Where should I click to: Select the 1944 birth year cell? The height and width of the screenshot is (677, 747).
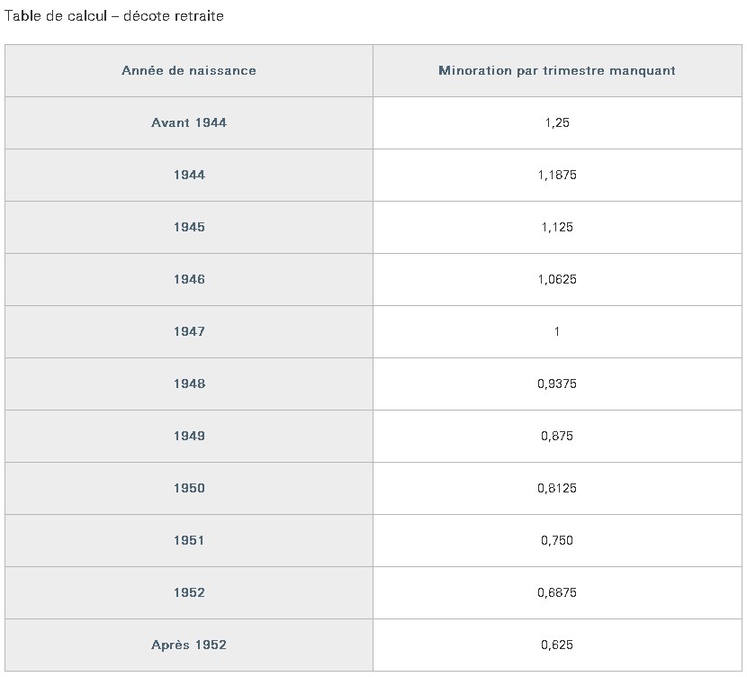pyautogui.click(x=189, y=175)
